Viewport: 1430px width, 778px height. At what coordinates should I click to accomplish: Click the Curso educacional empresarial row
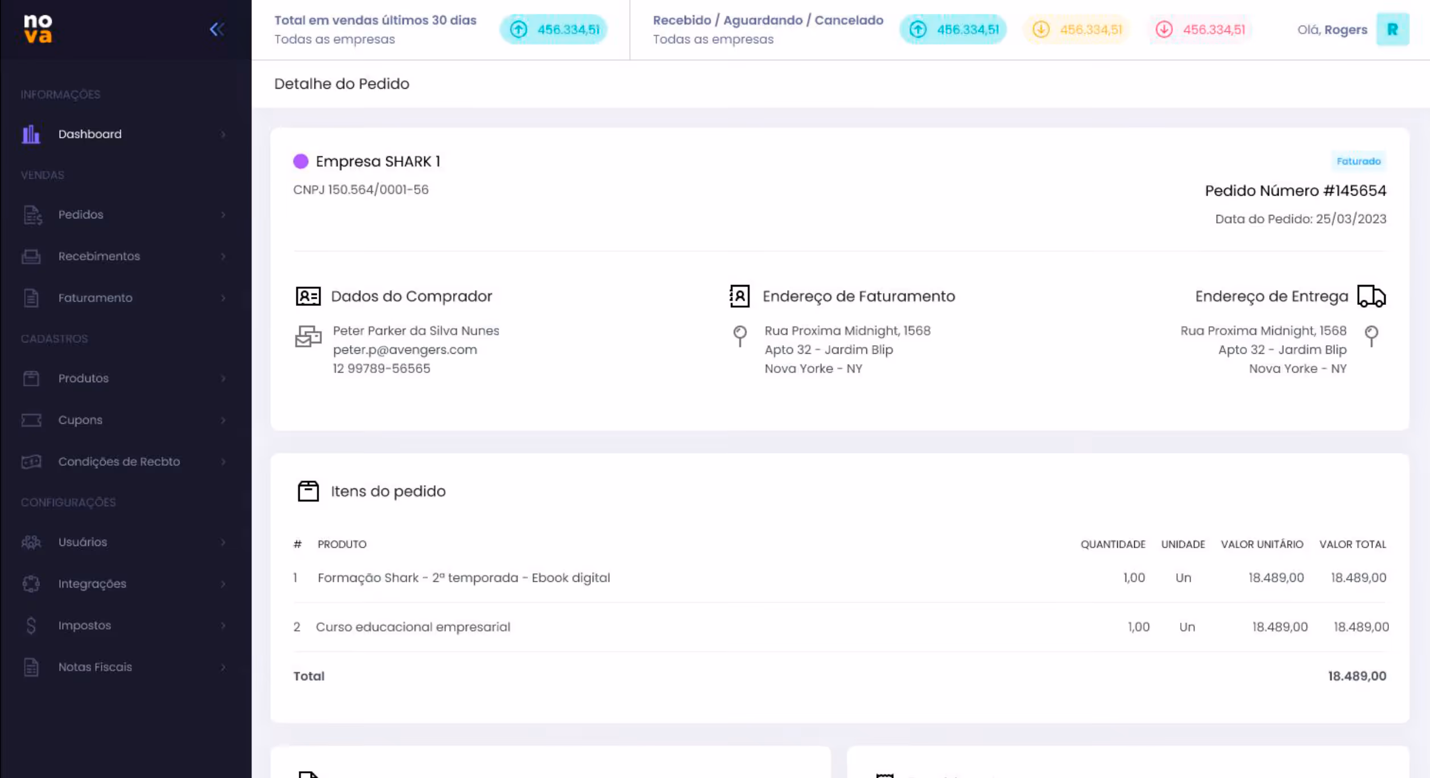(x=413, y=627)
